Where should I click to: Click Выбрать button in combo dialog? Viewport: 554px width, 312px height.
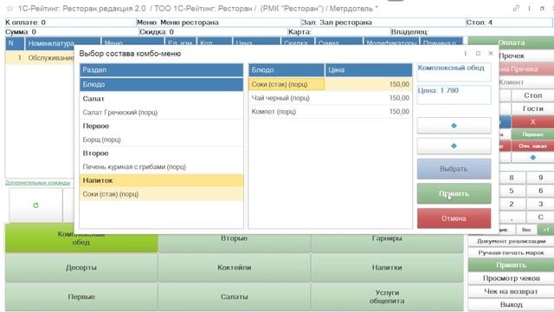pos(454,169)
